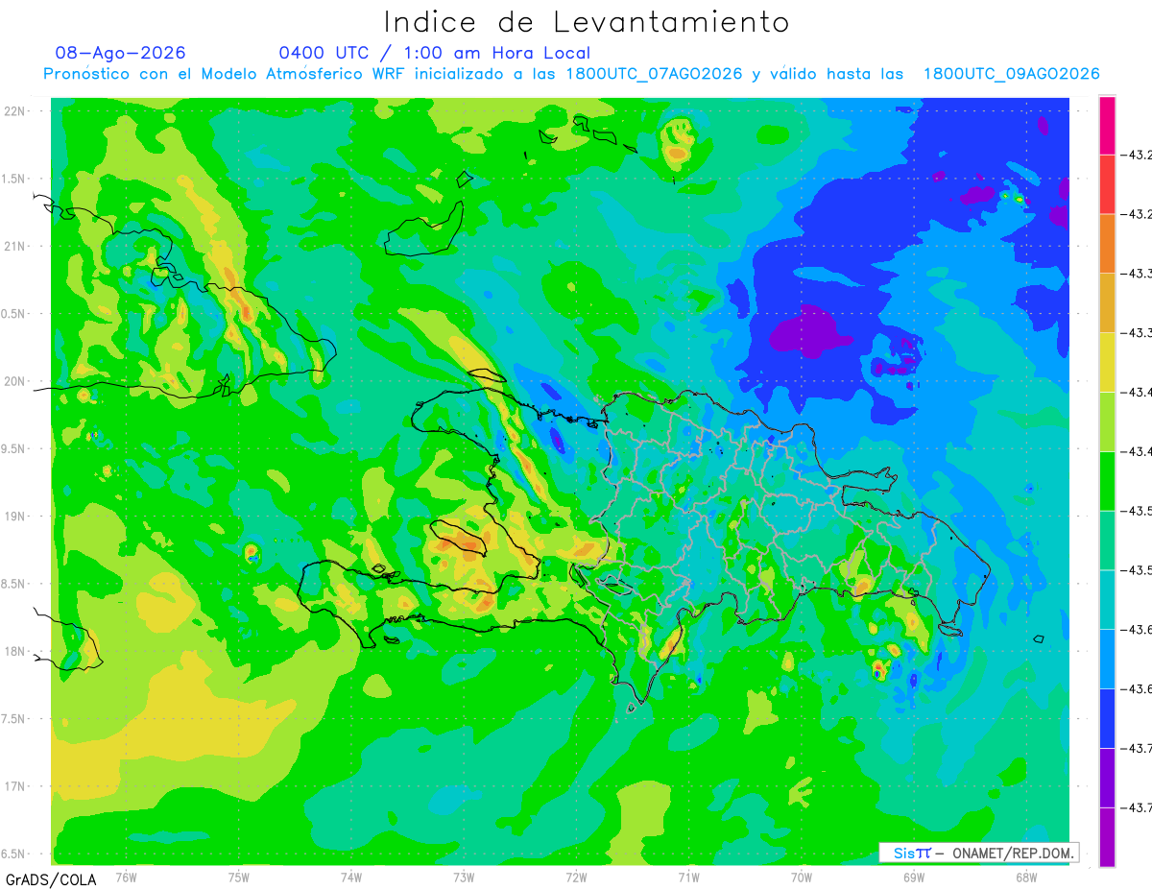Pick the red swatch in the color scale

[x=1107, y=184]
